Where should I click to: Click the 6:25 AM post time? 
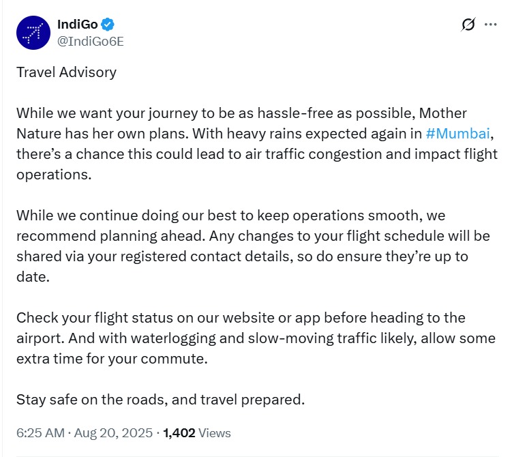click(x=40, y=432)
